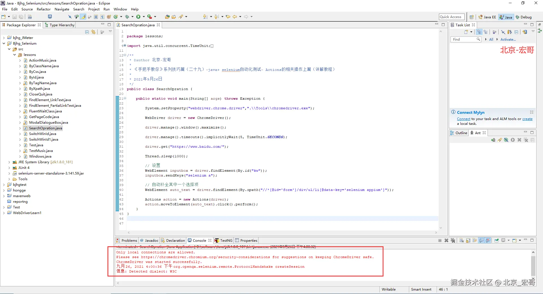Click the Search flashlight icon in toolbar
Viewport: 543px width, 294px height.
point(181,17)
